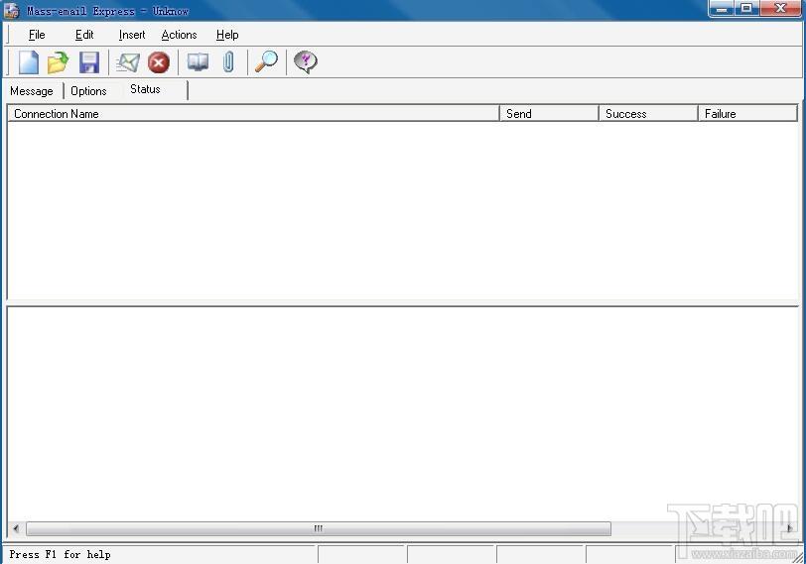Open the Actions menu
This screenshot has height=564, width=806.
pyautogui.click(x=179, y=35)
